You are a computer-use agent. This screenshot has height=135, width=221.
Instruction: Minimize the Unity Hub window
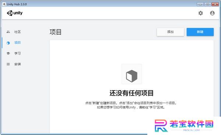(x=200, y=4)
